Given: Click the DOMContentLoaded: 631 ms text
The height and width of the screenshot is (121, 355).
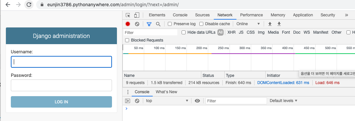Looking at the screenshot, I should coord(283,83).
